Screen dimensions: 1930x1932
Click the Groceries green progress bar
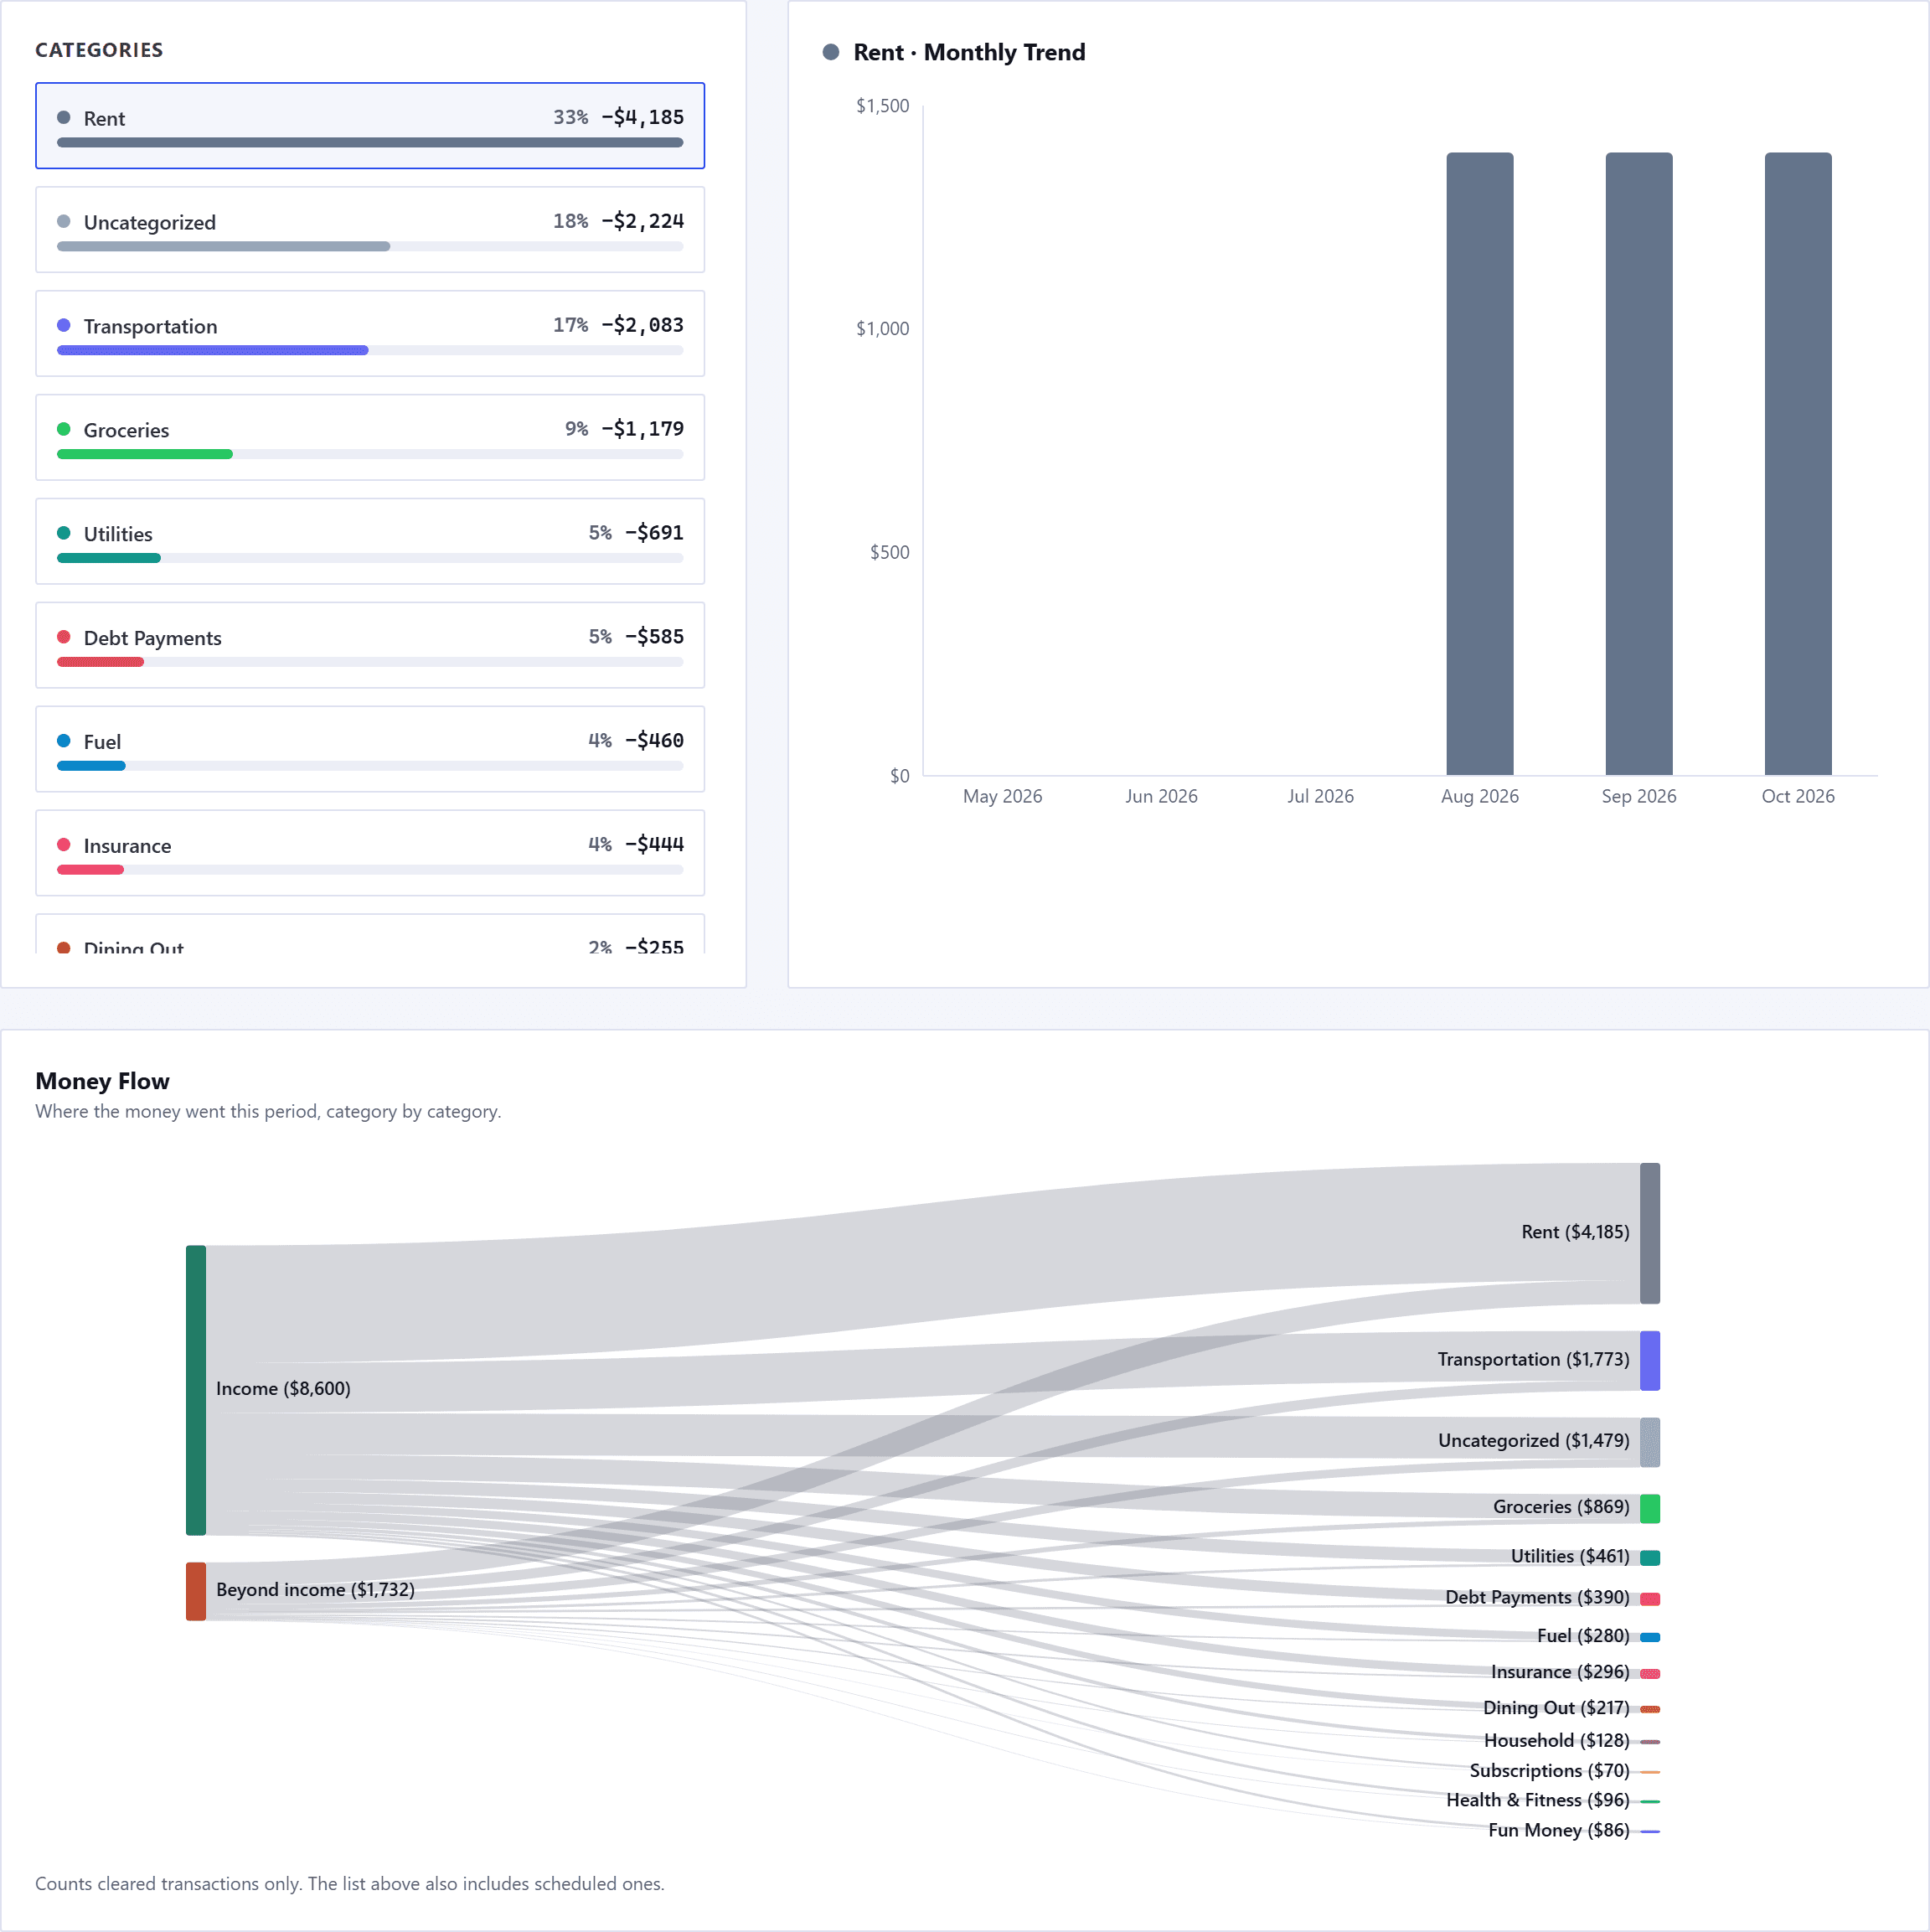tap(145, 455)
